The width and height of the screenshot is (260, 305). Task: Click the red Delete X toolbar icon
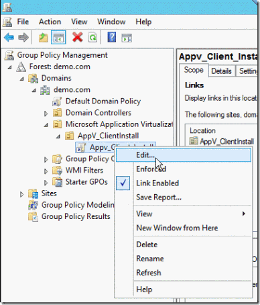78,37
